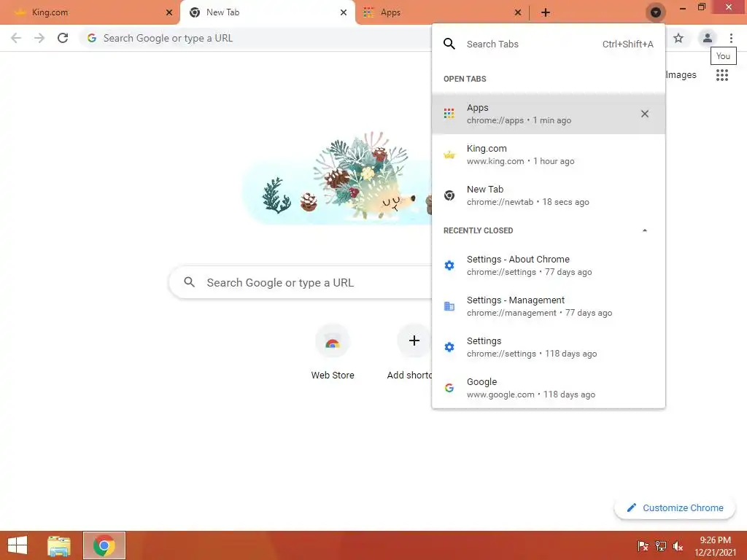Click the New Tab Chrome icon in list
747x560 pixels.
pyautogui.click(x=449, y=195)
